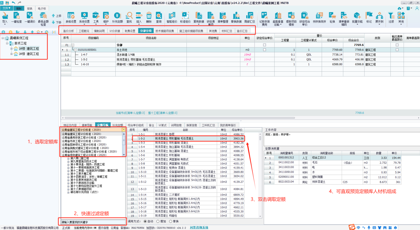The width and height of the screenshot is (420, 230).
Task: Click quota list vertical scrollbar
Action: coord(260,138)
